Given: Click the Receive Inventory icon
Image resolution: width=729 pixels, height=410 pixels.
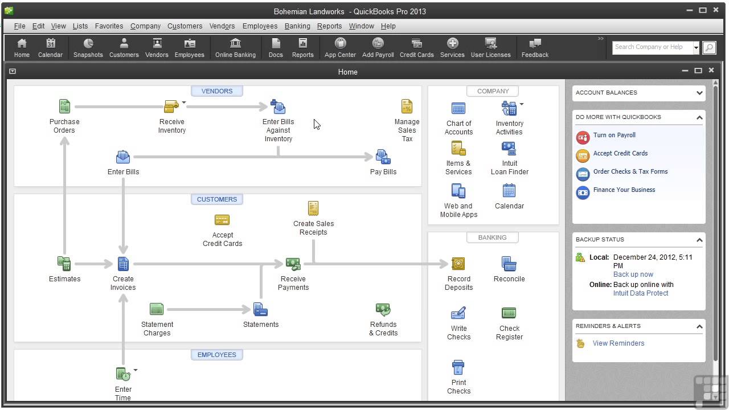Looking at the screenshot, I should (x=171, y=106).
